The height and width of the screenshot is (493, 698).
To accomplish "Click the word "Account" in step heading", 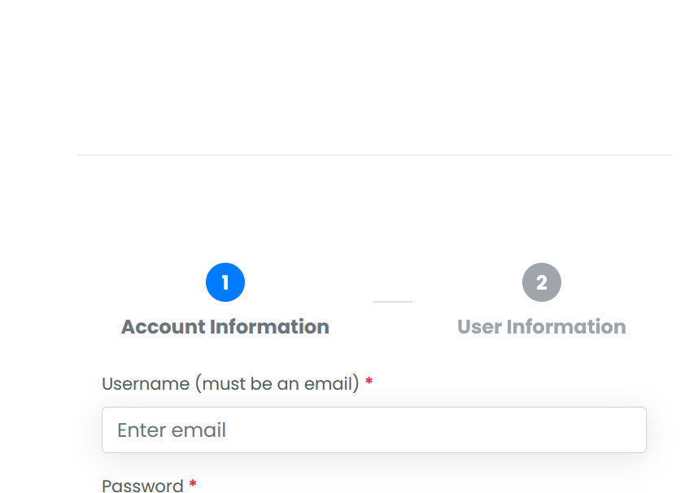I will pyautogui.click(x=163, y=327).
